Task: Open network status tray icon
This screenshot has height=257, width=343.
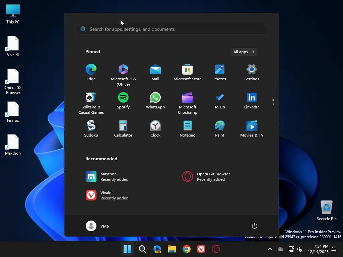Action: (291, 249)
